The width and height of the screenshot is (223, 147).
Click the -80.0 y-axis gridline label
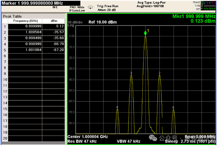tap(71, 123)
